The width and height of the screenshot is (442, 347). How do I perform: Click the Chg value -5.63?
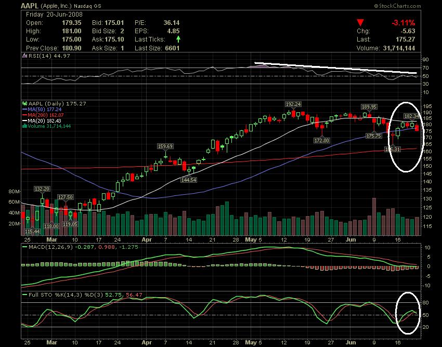tap(407, 31)
